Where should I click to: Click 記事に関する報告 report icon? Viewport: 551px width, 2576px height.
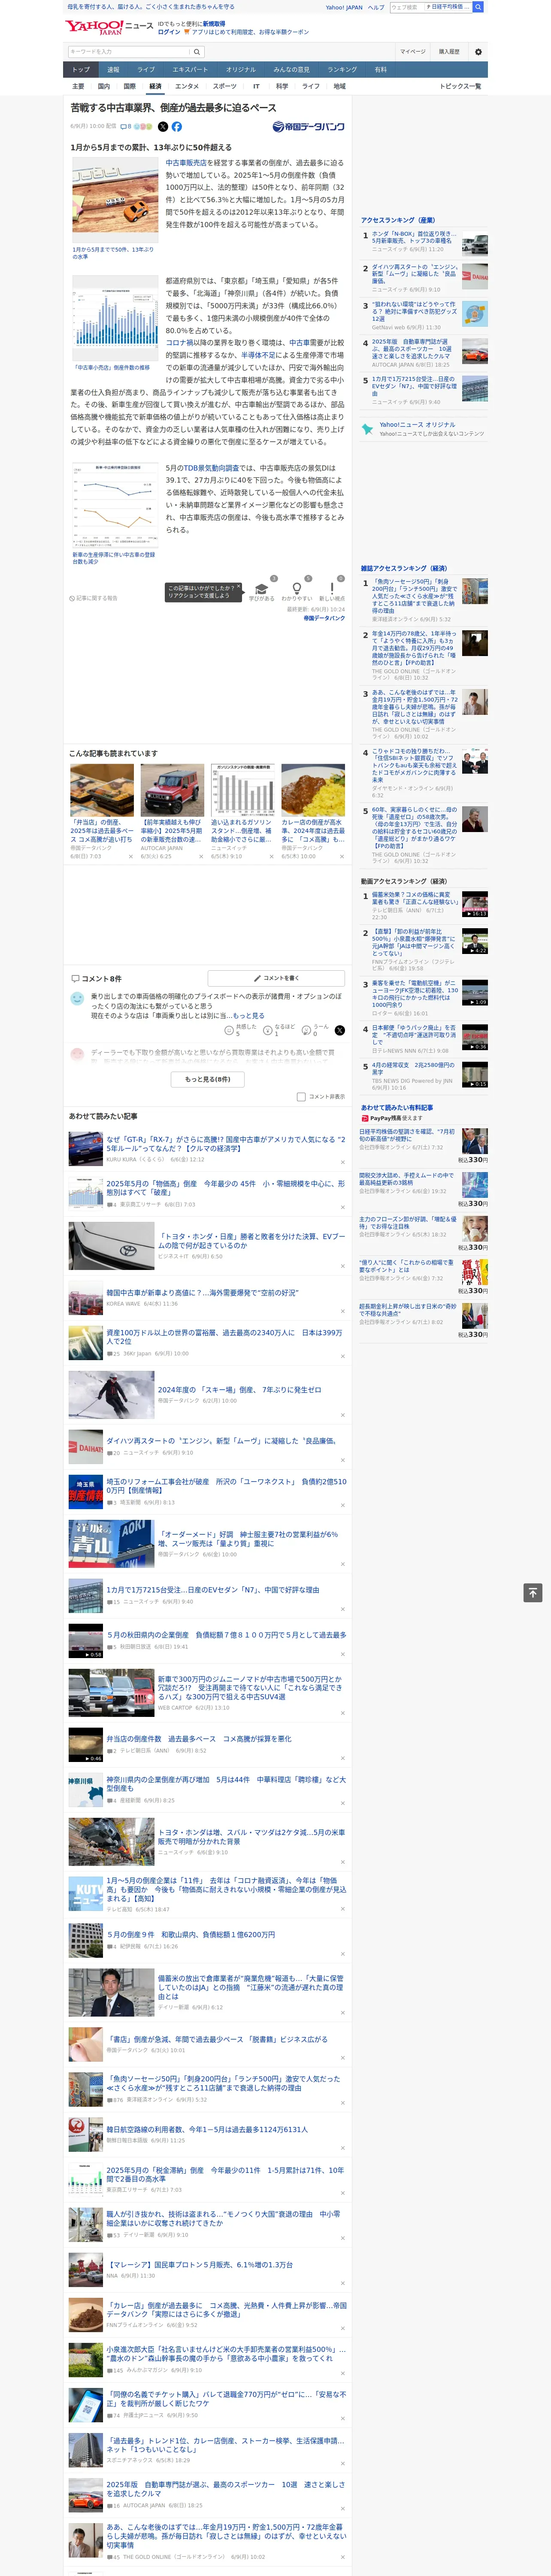tap(73, 598)
